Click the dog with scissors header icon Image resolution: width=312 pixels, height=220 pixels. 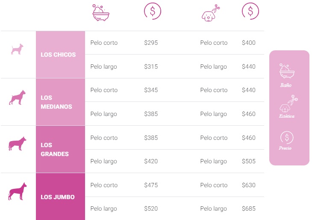click(x=211, y=13)
